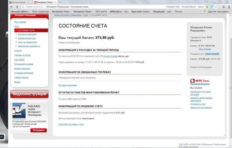
Task: Open Счет на предоплату submenu link
Action: pos(28,42)
